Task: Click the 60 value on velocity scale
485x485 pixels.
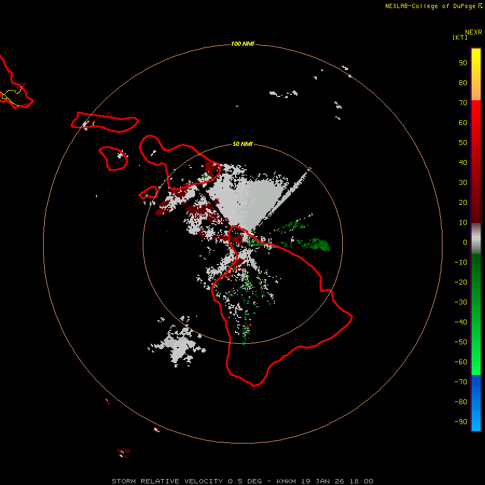Action: click(x=463, y=122)
